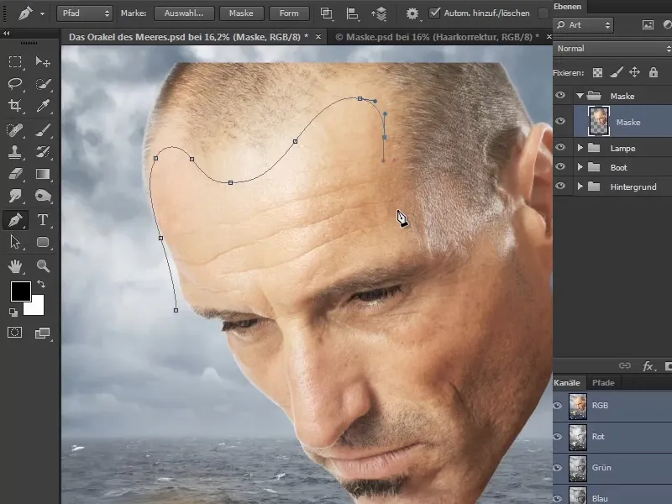The width and height of the screenshot is (672, 504).
Task: Click the Maske button in options bar
Action: (x=241, y=13)
